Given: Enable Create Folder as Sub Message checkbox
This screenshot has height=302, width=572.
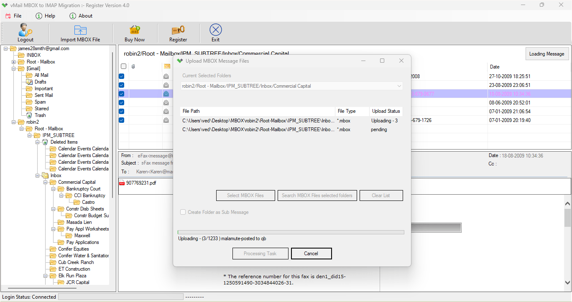Looking at the screenshot, I should tap(183, 212).
